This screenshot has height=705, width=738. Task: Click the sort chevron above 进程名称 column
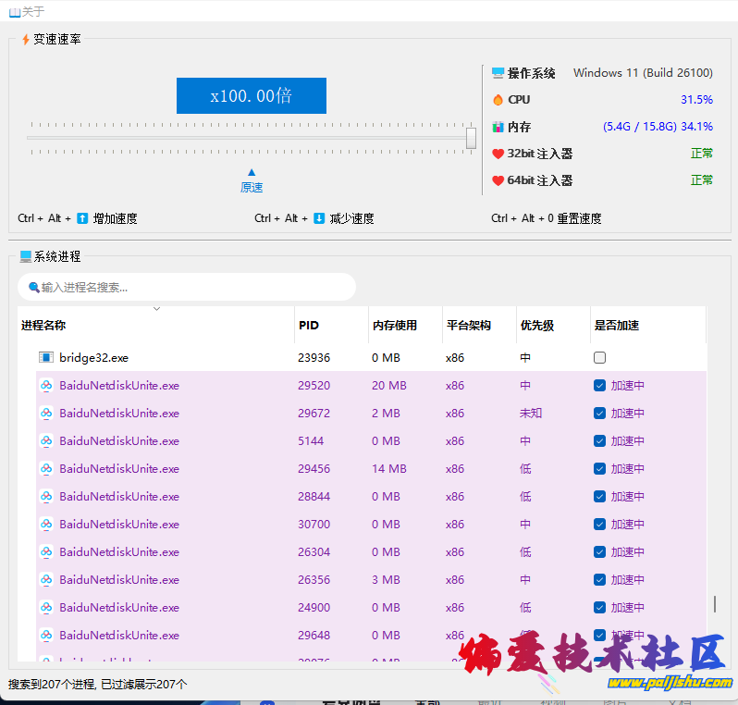[156, 309]
